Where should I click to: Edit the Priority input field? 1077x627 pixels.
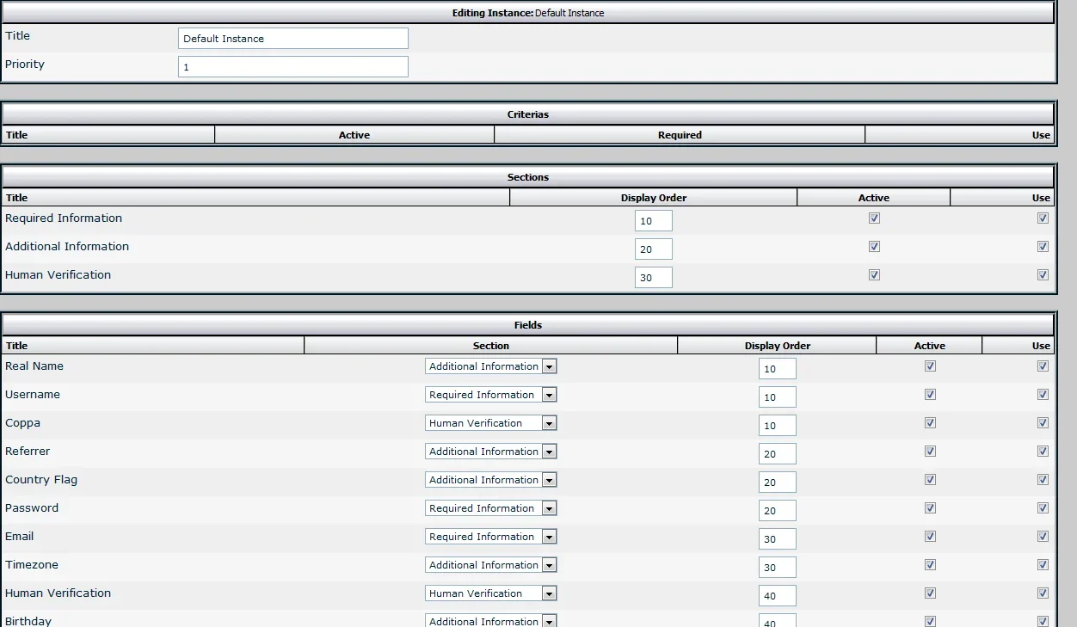(293, 67)
